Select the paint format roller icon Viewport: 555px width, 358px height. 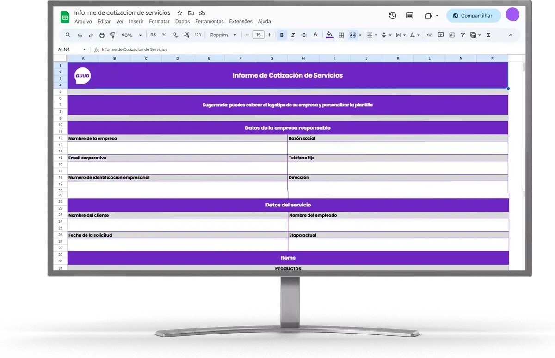pyautogui.click(x=112, y=35)
